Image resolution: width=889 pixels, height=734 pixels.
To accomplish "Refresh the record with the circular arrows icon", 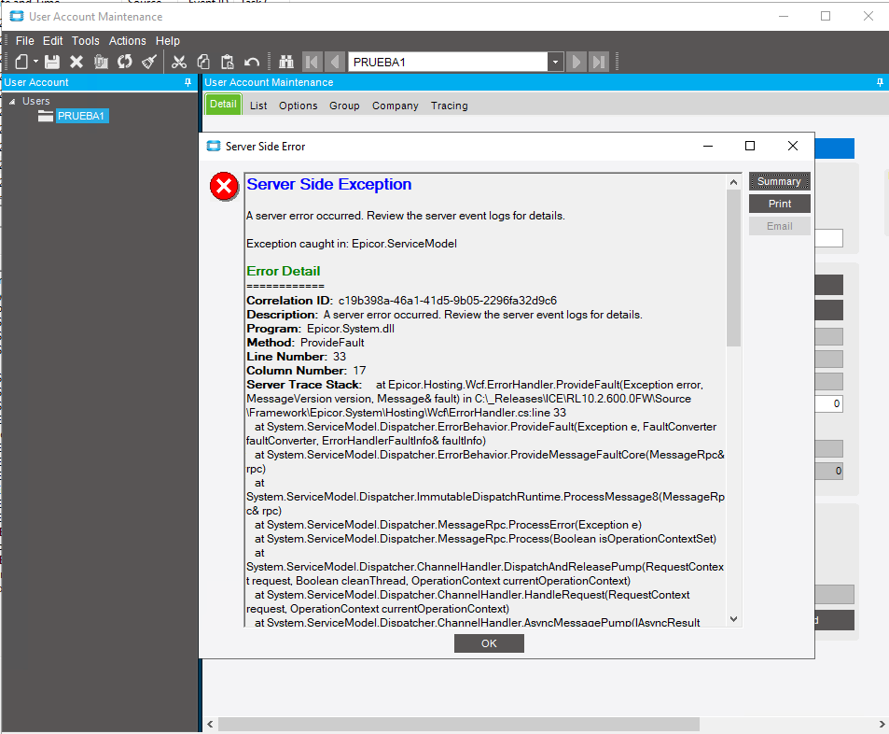I will 125,62.
